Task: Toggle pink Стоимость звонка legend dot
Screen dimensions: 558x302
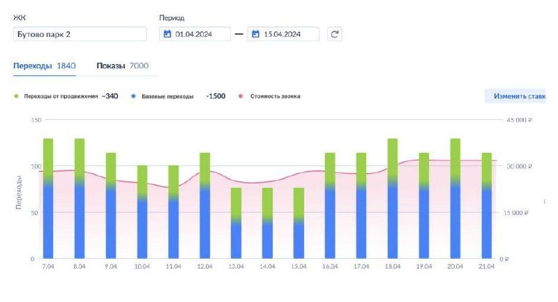Action: 241,96
